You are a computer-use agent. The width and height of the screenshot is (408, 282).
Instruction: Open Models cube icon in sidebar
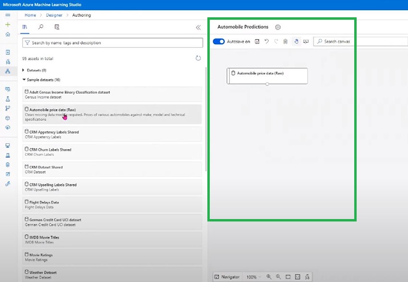point(8,118)
